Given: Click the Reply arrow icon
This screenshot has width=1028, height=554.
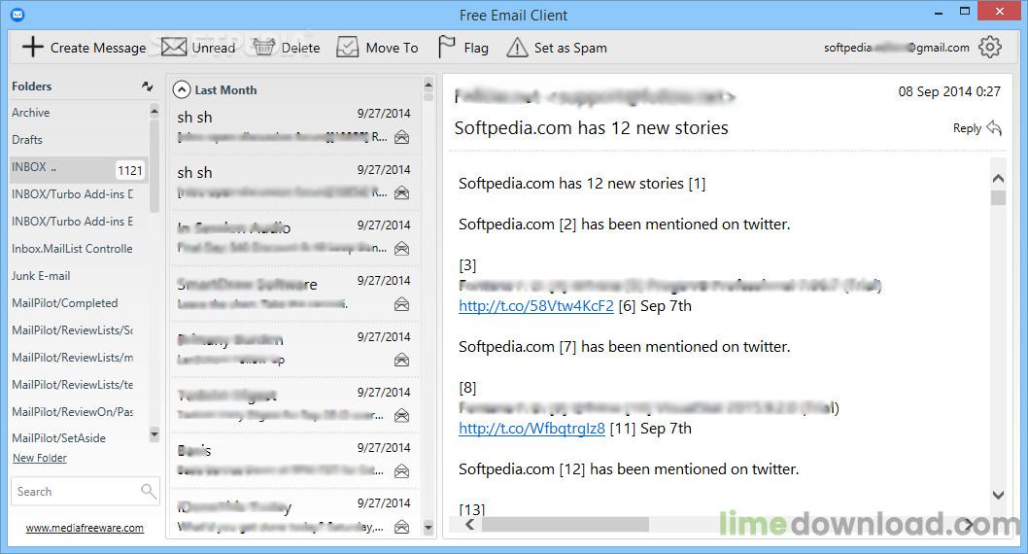Looking at the screenshot, I should click(994, 128).
